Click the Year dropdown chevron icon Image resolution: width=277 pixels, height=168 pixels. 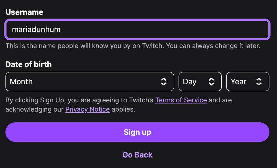pos(259,81)
